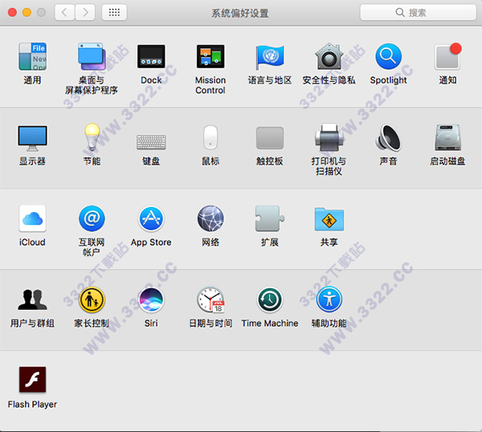The height and width of the screenshot is (432, 482).
Task: Open 声音 (Sound) speaker icon
Action: [x=388, y=137]
